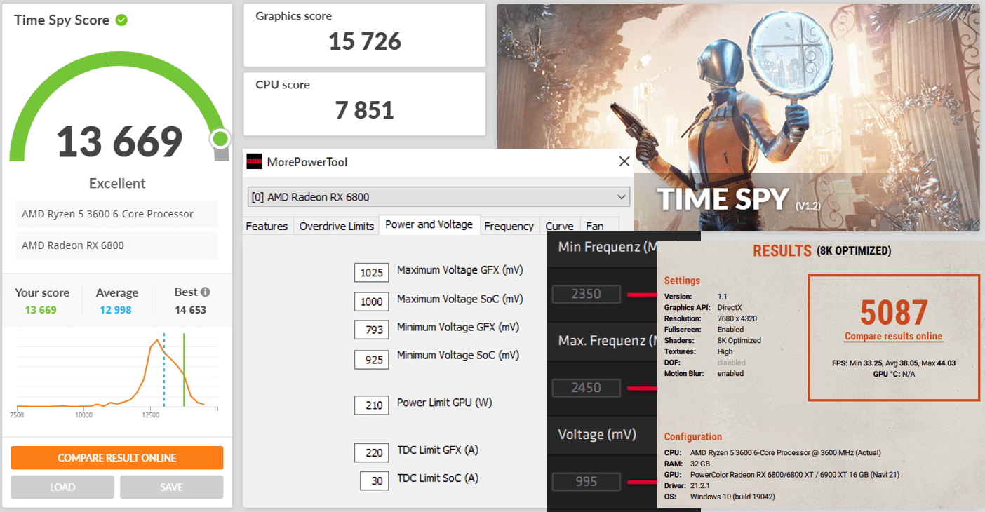985x512 pixels.
Task: Click the Graphics score 15 726 card
Action: coord(365,35)
